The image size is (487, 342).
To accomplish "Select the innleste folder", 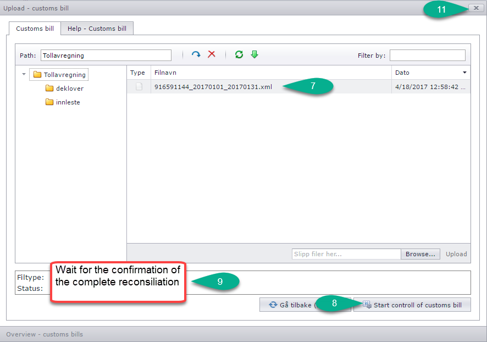I will tap(67, 102).
